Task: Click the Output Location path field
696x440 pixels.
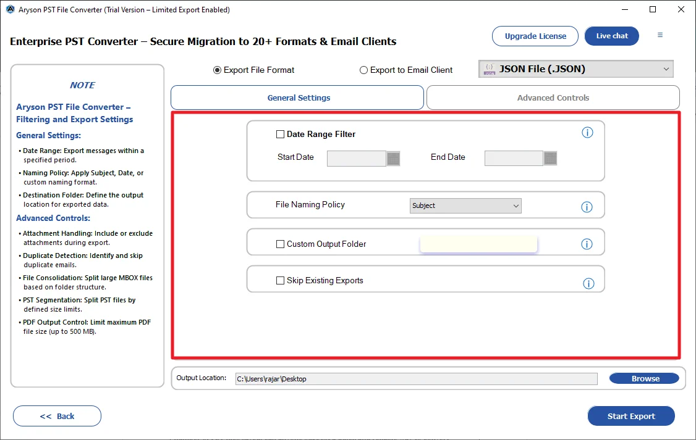Action: tap(416, 379)
